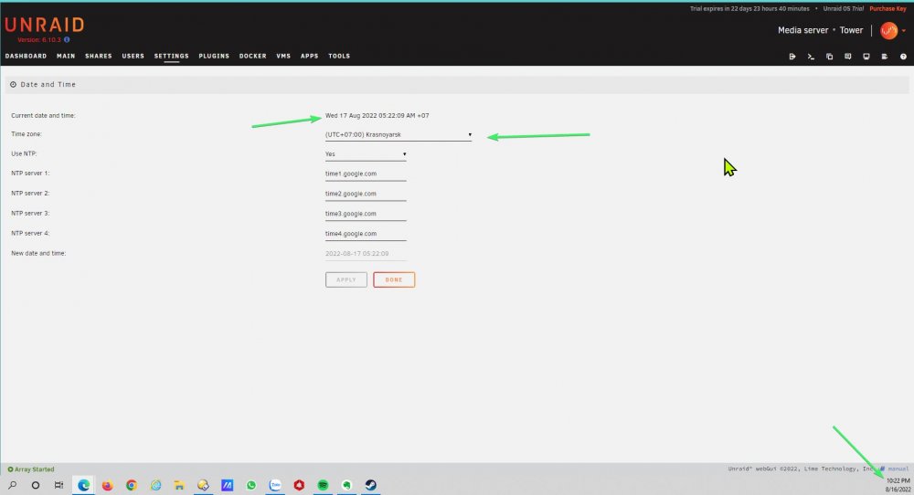The height and width of the screenshot is (495, 914).
Task: Open the Shares menu tab
Action: pos(99,57)
